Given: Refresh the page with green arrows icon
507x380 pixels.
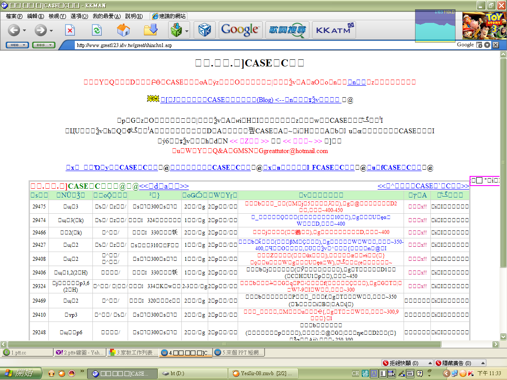Looking at the screenshot, I should (x=96, y=30).
